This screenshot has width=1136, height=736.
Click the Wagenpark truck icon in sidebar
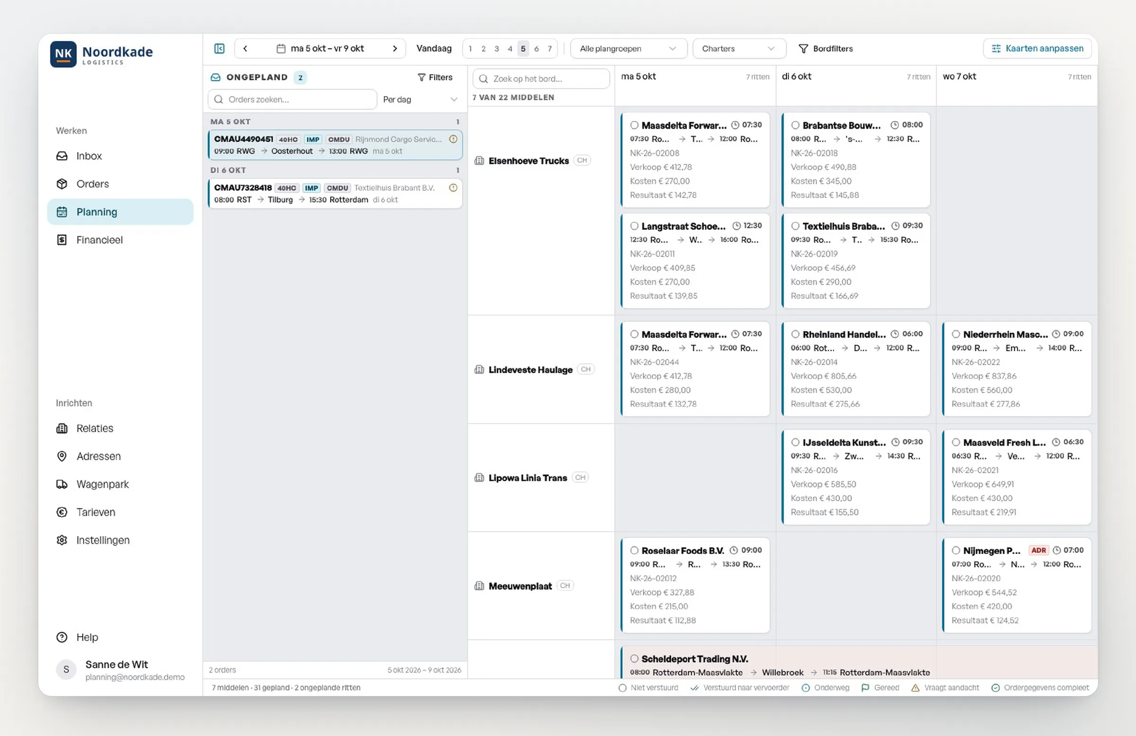pos(62,484)
